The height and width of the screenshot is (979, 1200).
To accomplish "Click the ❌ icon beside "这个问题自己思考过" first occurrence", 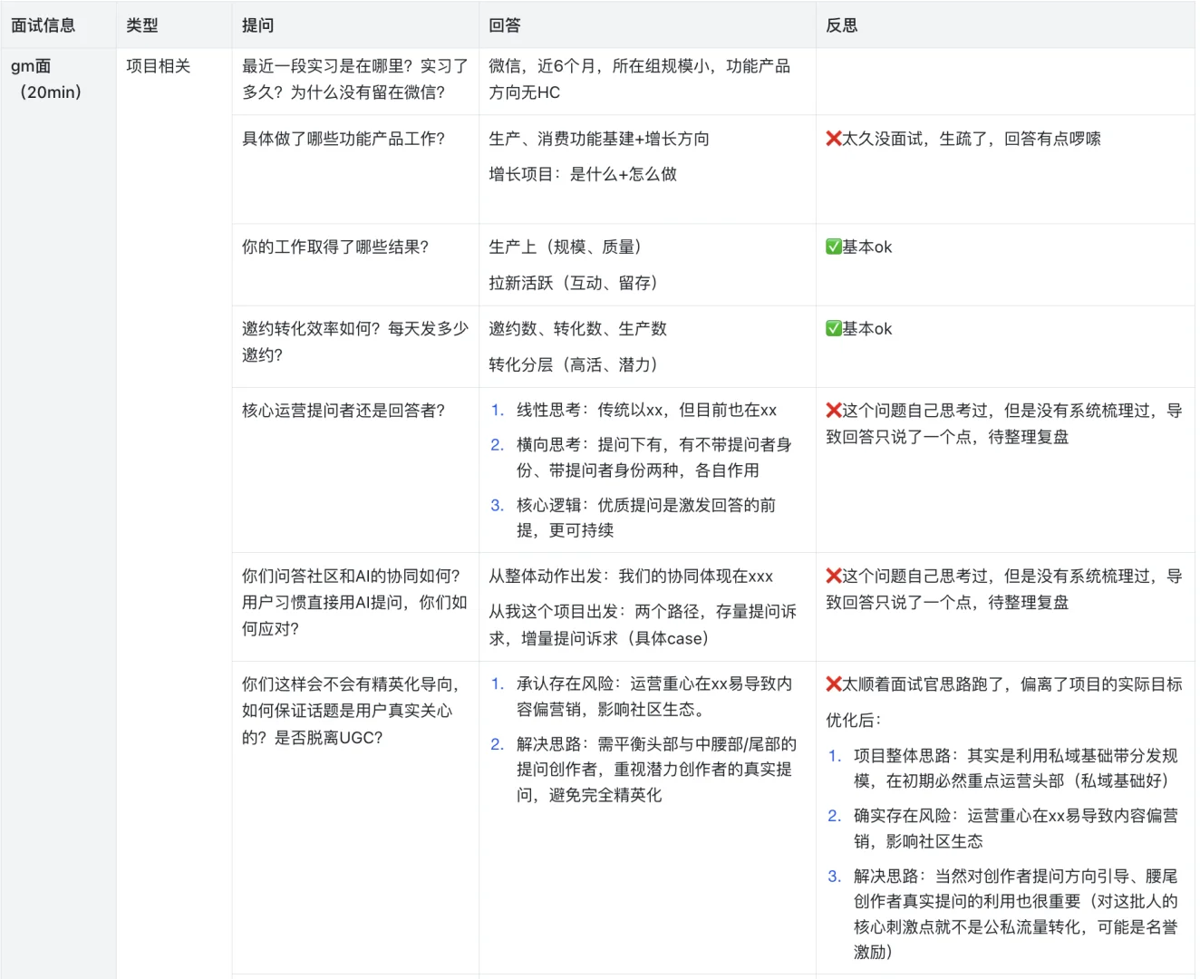I will point(833,410).
